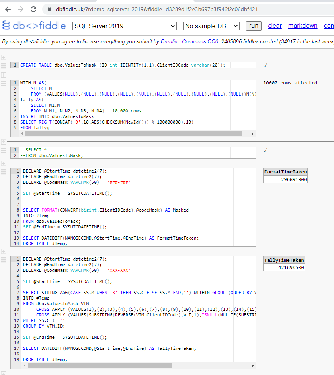Click the SELECT FORMAT(CONVERT line
Viewport: 334px width, 375px height.
106,210
